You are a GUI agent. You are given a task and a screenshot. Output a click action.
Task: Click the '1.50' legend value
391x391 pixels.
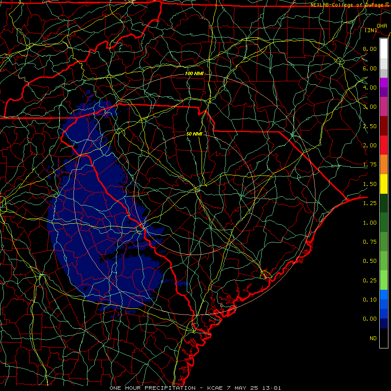(x=370, y=184)
